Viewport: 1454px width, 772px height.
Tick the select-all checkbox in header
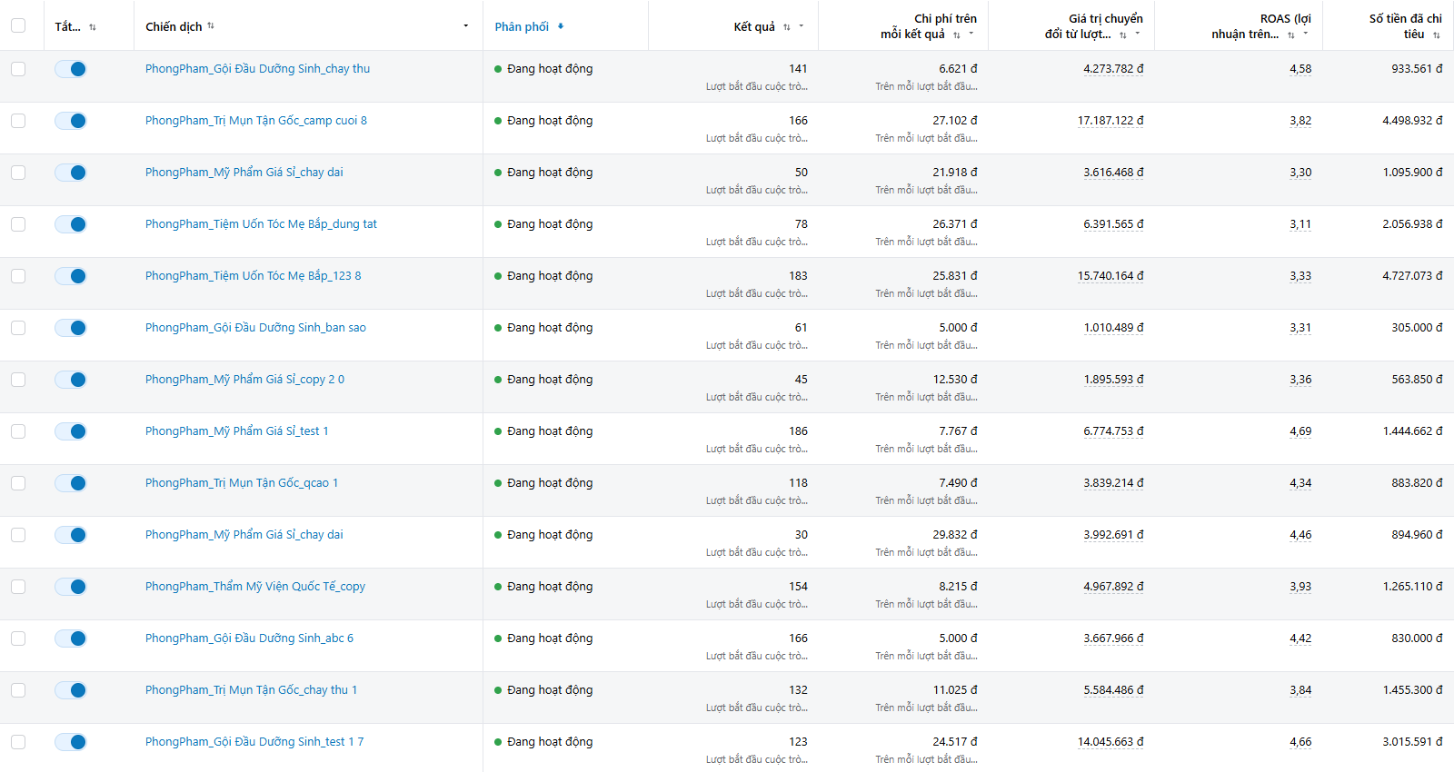(x=18, y=25)
